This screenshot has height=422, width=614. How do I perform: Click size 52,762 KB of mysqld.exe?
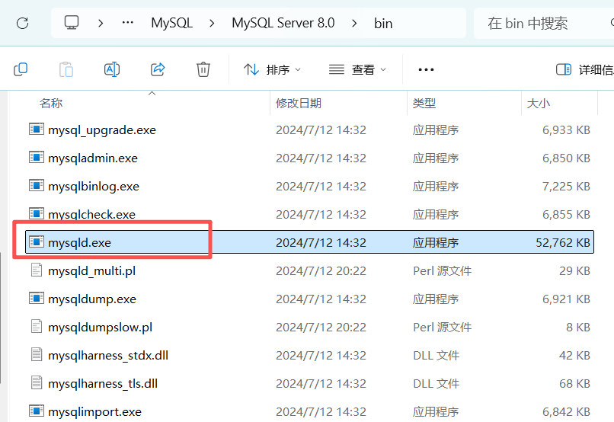tap(563, 243)
